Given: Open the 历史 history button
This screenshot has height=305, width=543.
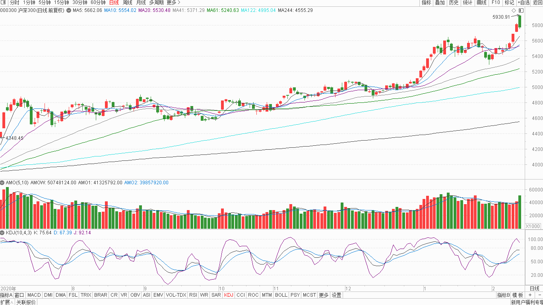Looking at the screenshot, I should point(454,2).
